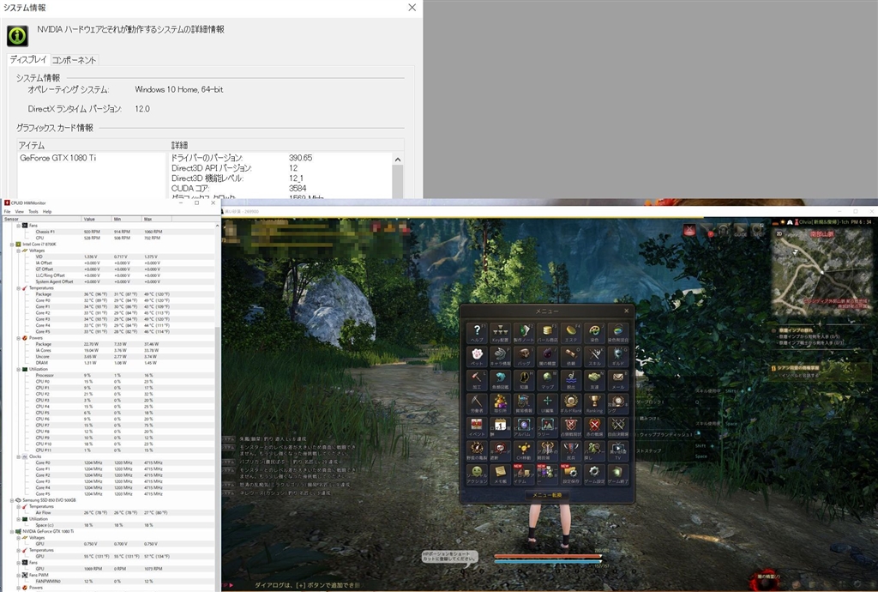The height and width of the screenshot is (592, 878).
Task: Open the File menu in HWMonitor
Action: click(x=7, y=212)
